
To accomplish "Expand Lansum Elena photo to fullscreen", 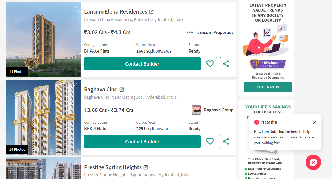I will (x=76, y=7).
